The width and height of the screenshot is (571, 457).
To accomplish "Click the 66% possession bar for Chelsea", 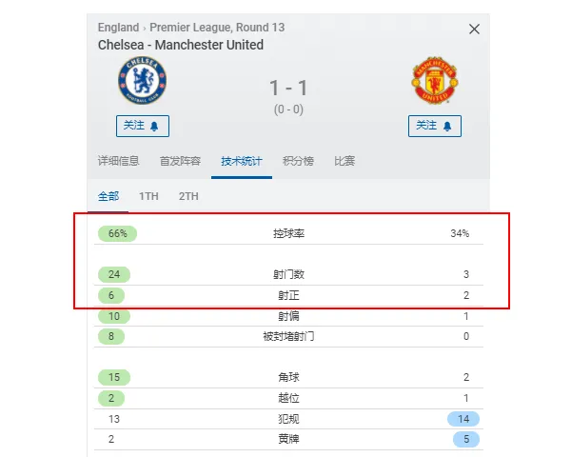I will pyautogui.click(x=118, y=233).
